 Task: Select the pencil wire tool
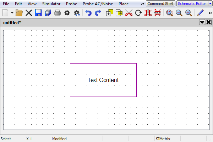pyautogui.click(x=200, y=13)
